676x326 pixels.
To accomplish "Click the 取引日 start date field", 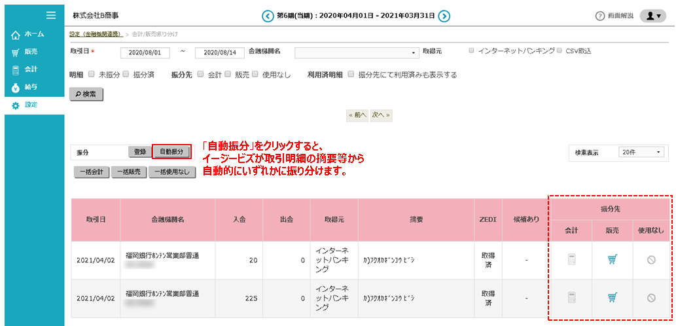I will tap(145, 52).
